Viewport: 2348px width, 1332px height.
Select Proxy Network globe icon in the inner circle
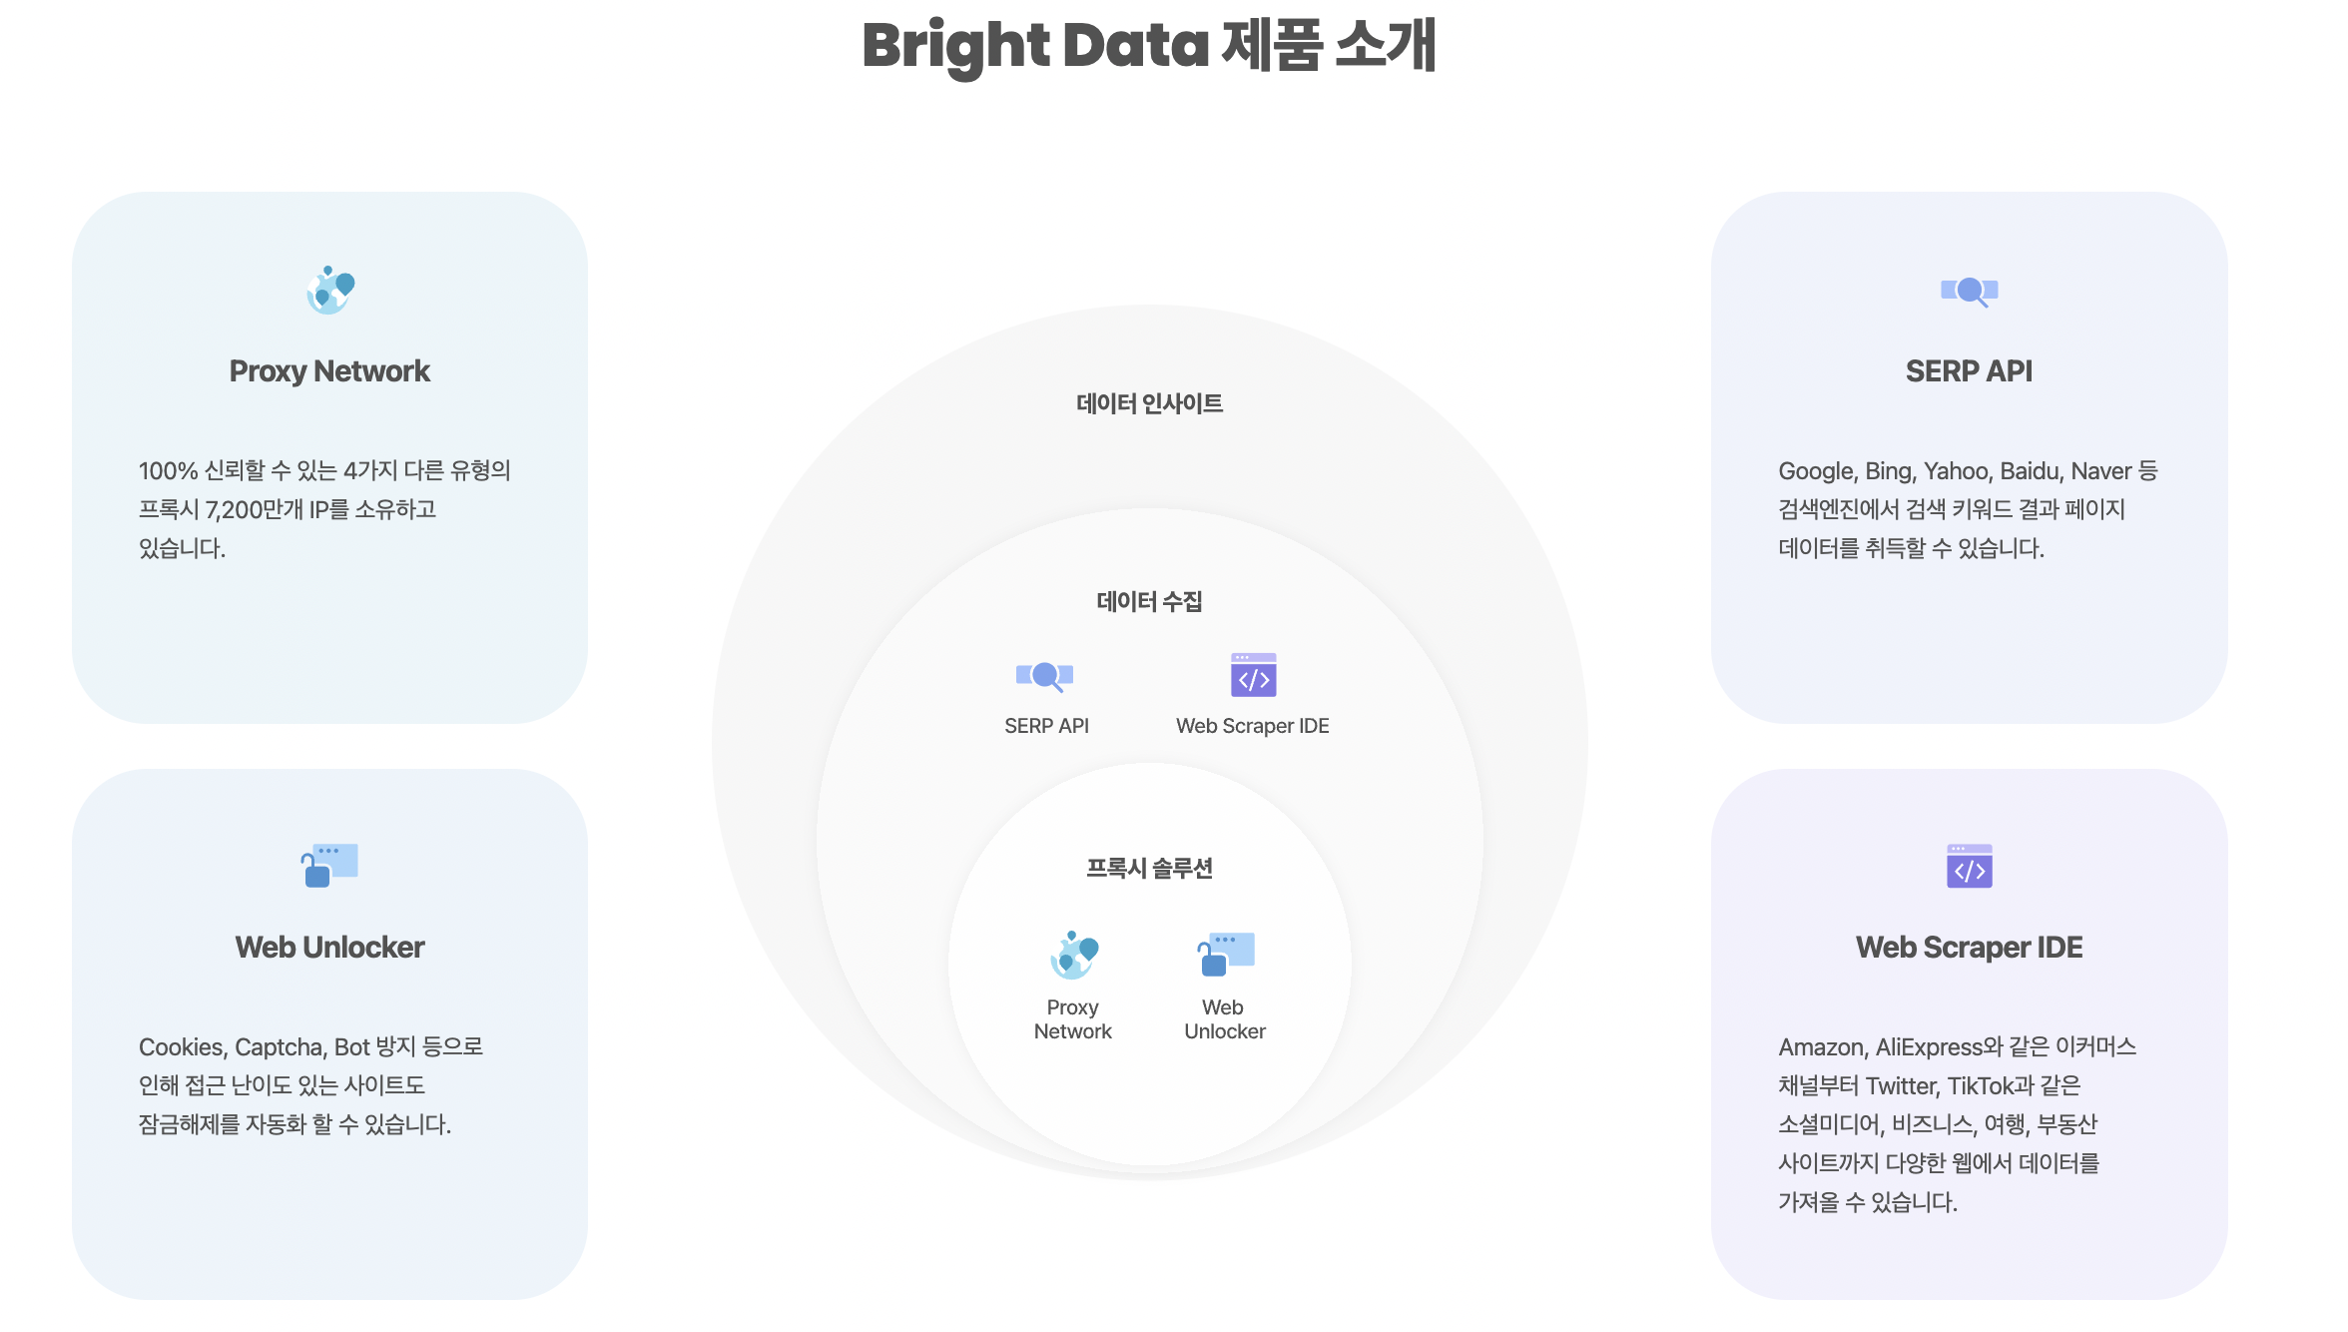click(x=1073, y=956)
